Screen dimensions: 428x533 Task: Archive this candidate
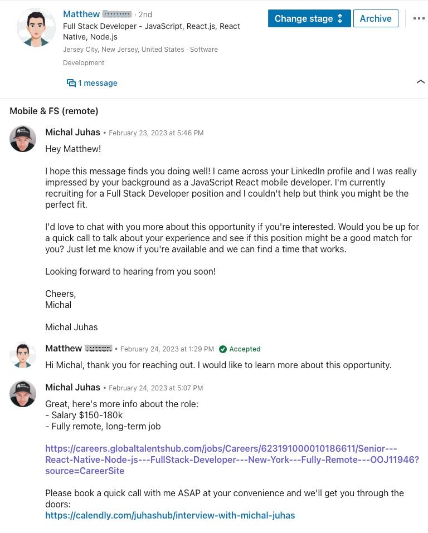[376, 18]
